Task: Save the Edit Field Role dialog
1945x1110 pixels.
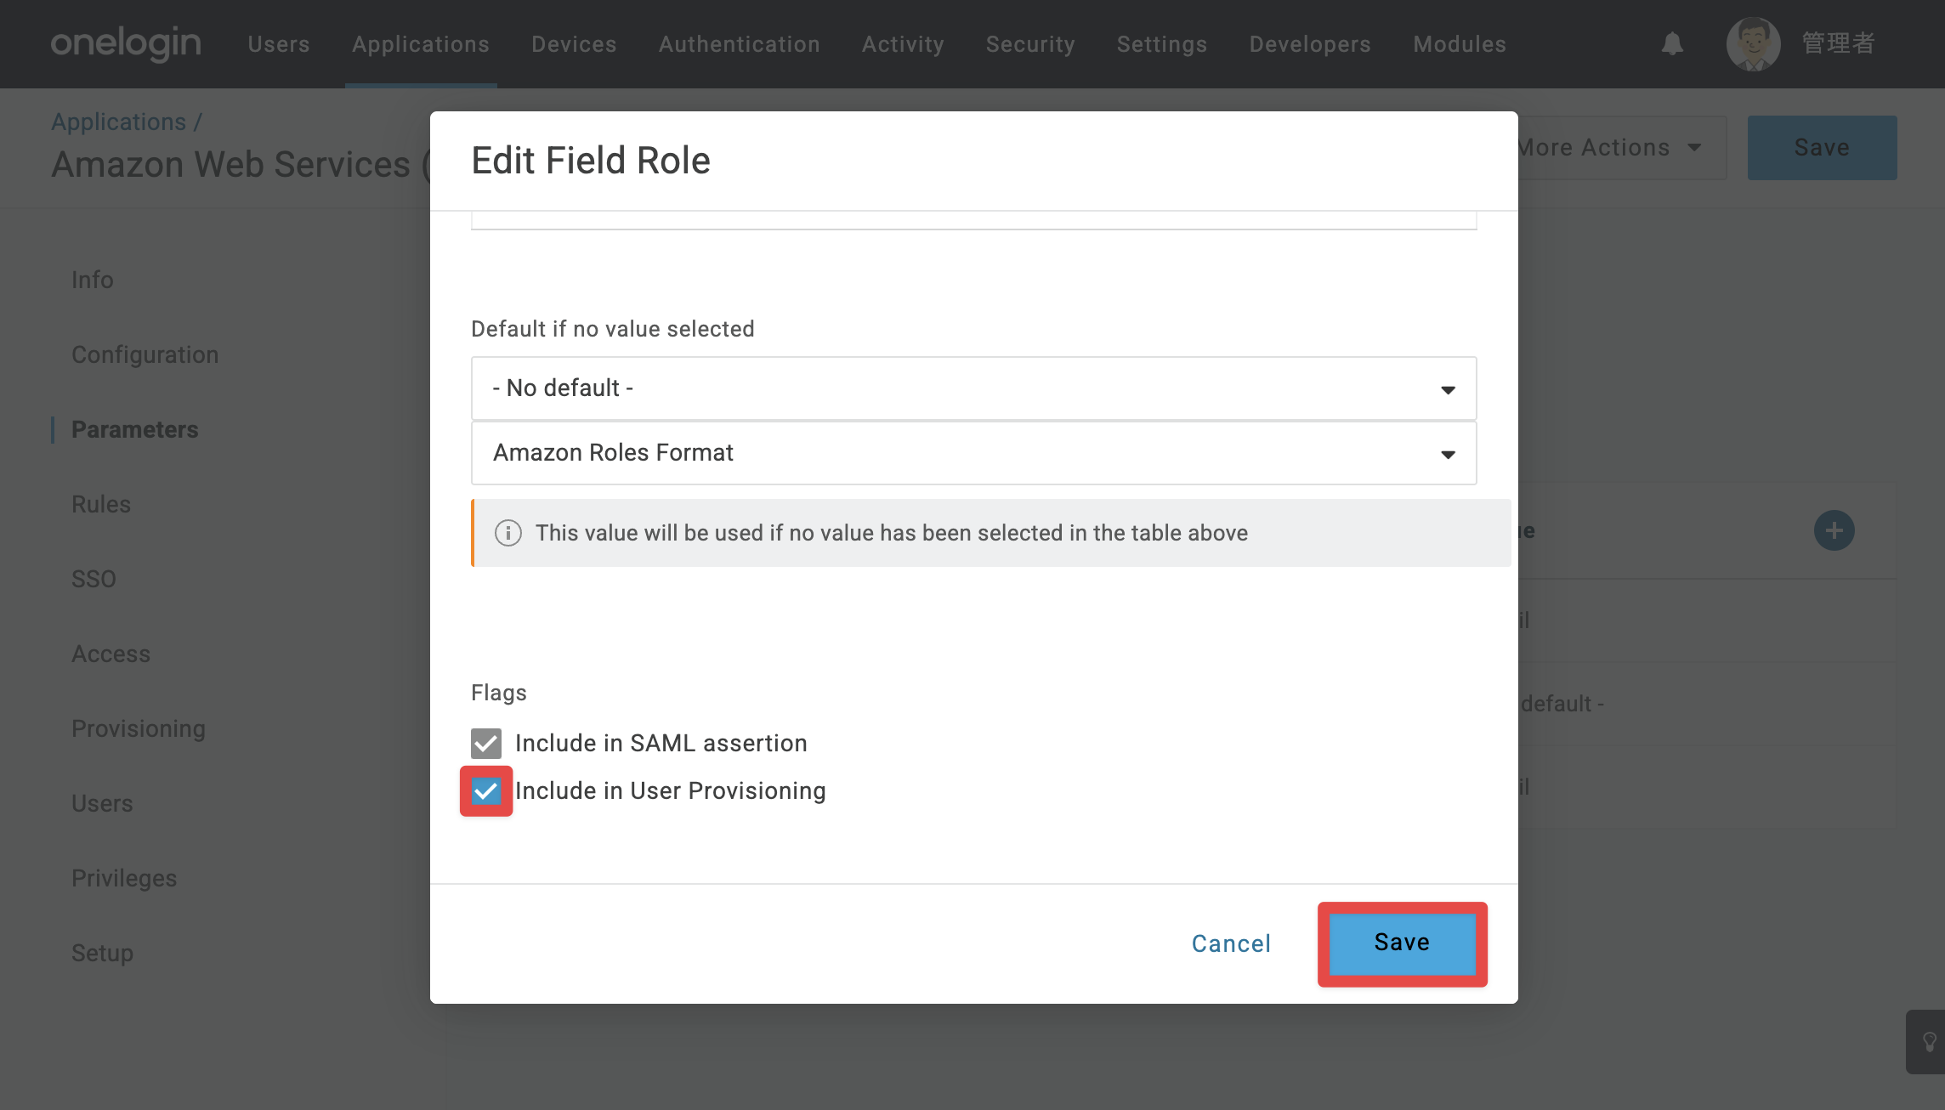Action: pos(1403,943)
